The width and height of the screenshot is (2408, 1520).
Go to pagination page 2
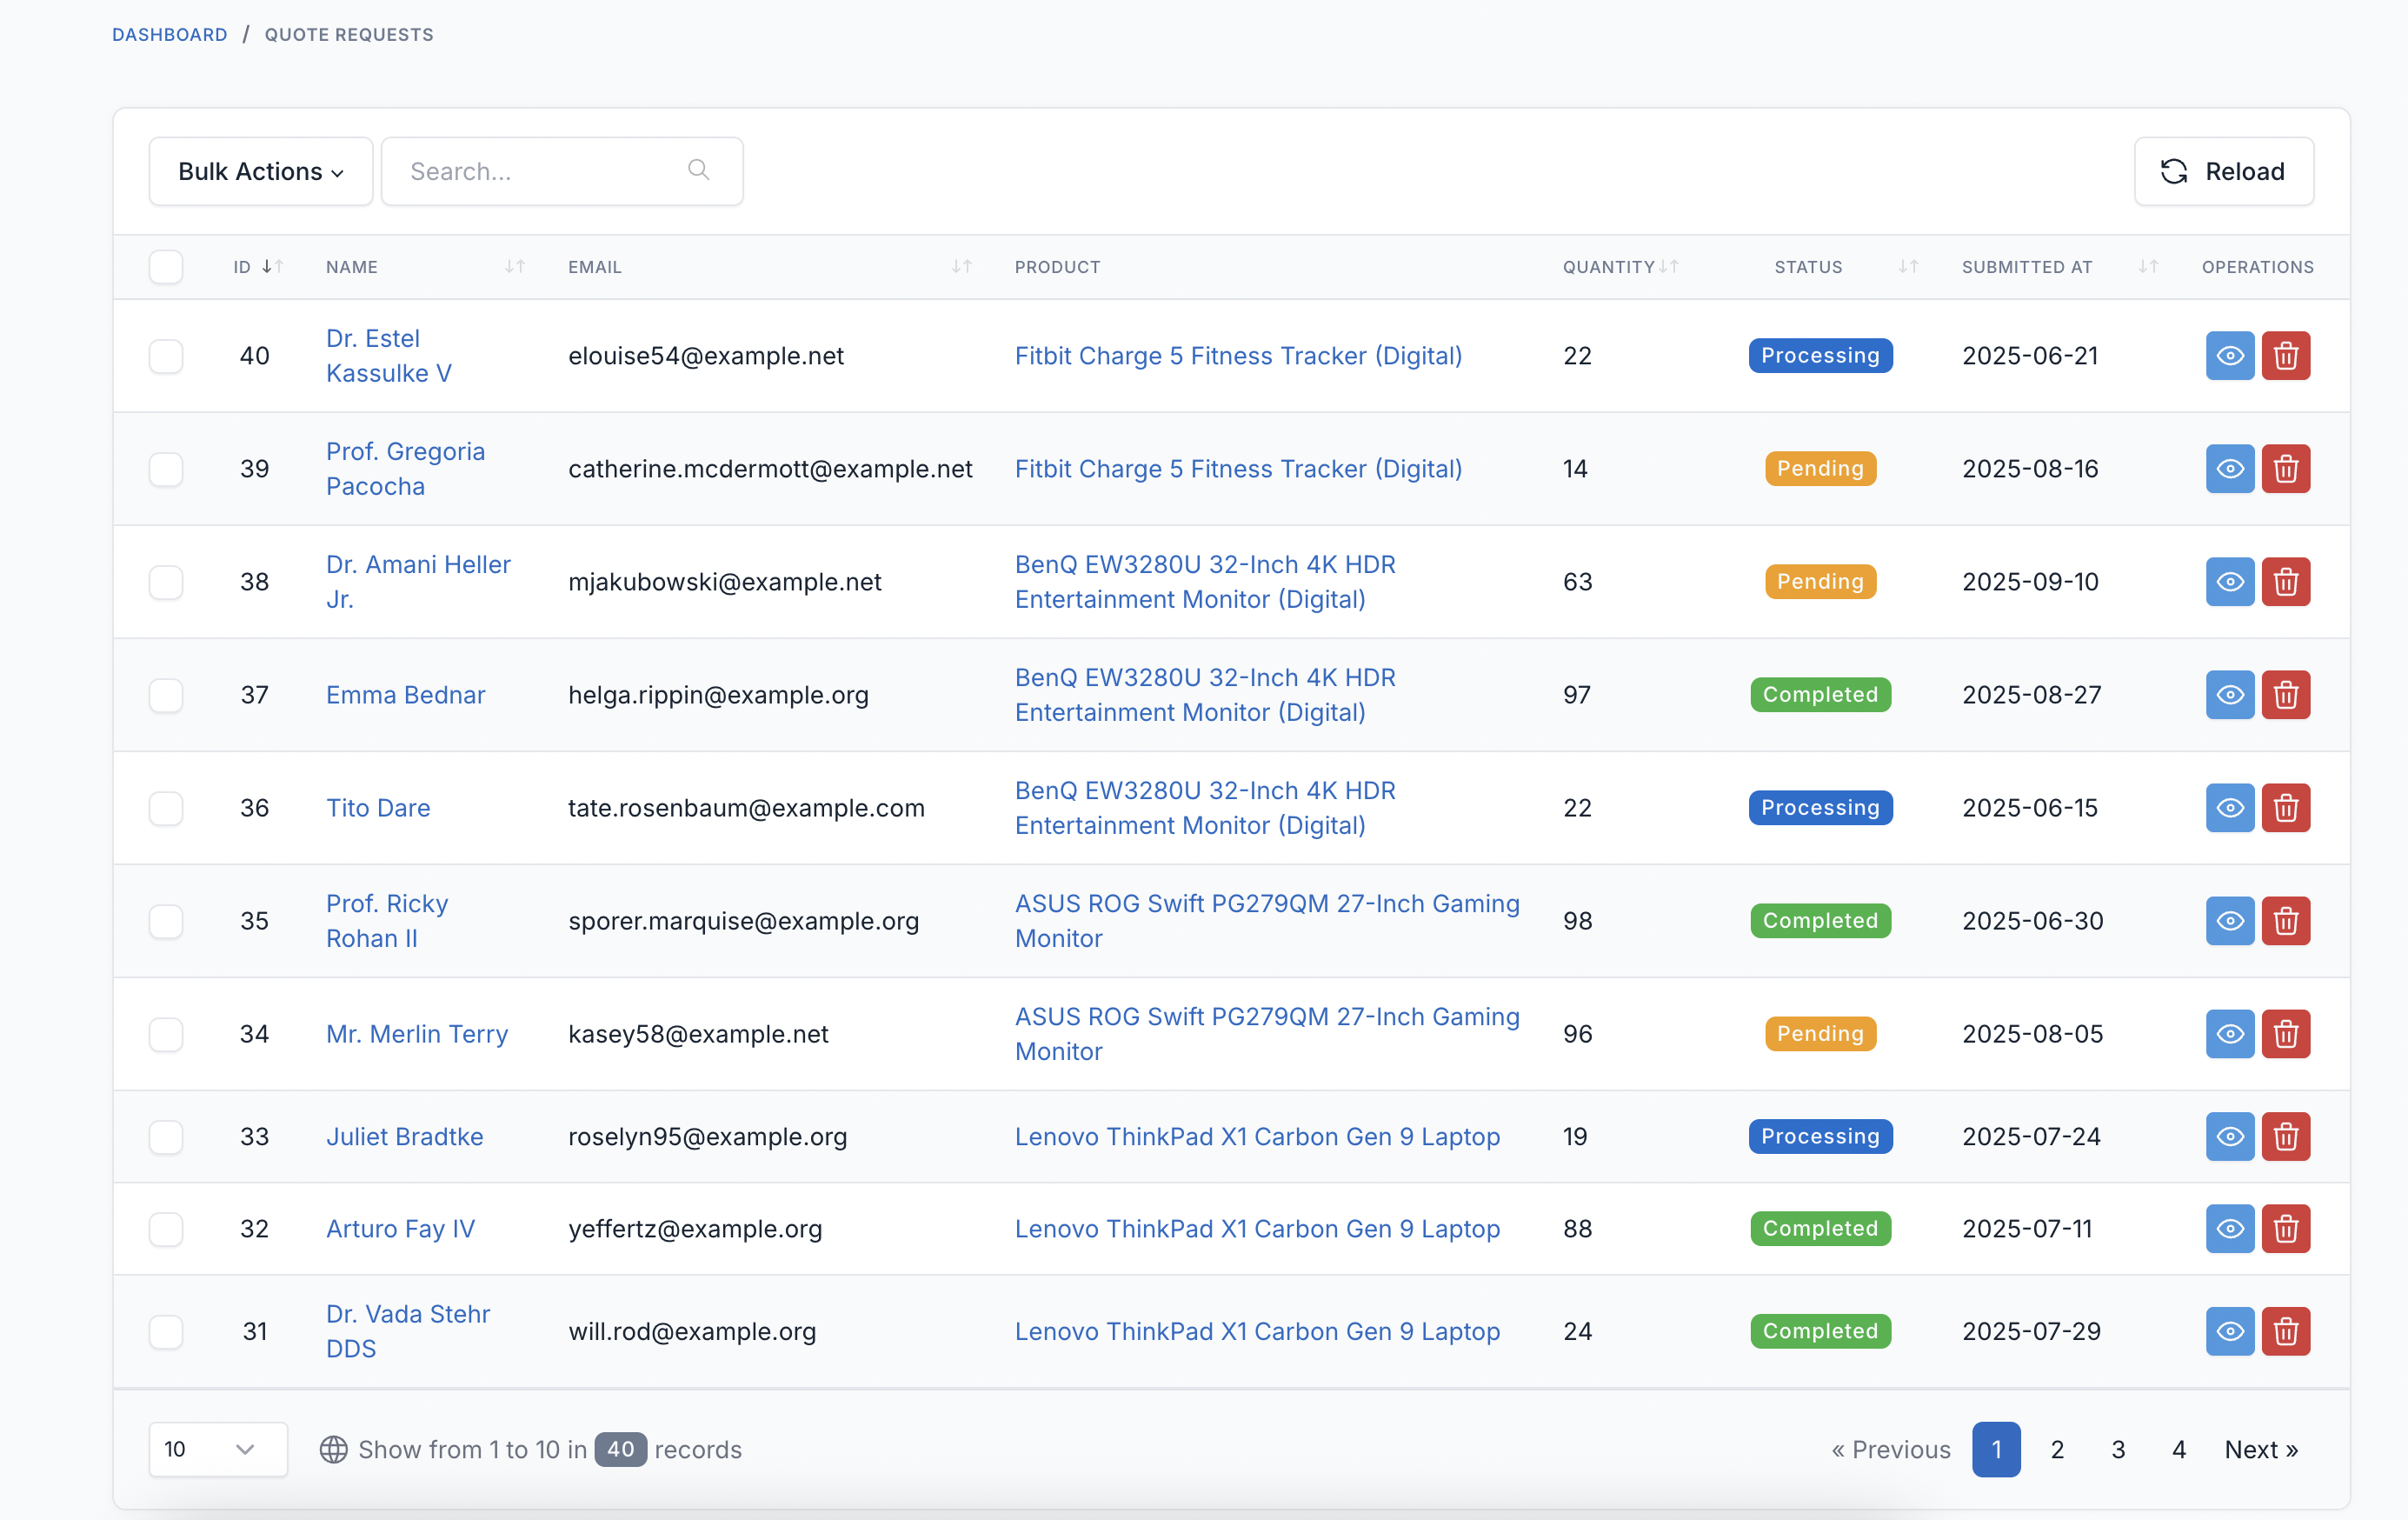click(2057, 1450)
